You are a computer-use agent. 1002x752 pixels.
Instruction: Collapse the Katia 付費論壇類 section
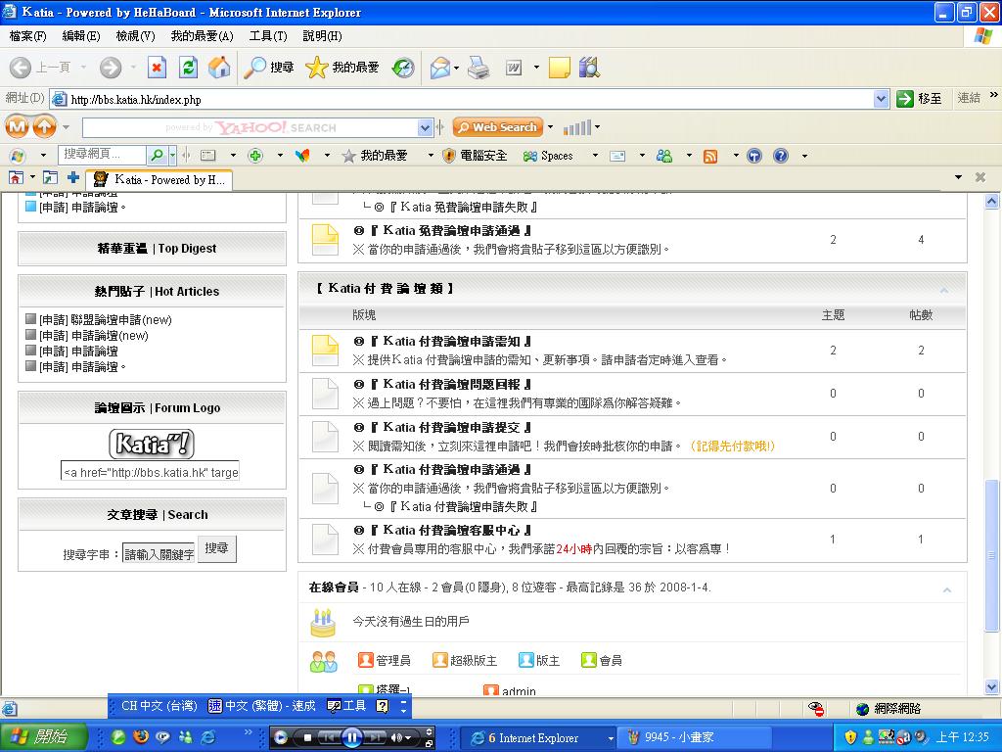pyautogui.click(x=944, y=290)
